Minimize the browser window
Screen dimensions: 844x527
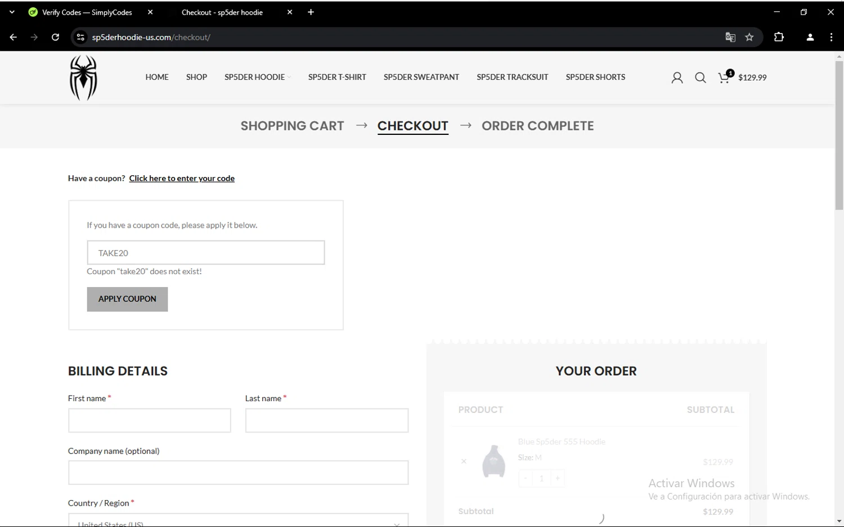pos(776,12)
